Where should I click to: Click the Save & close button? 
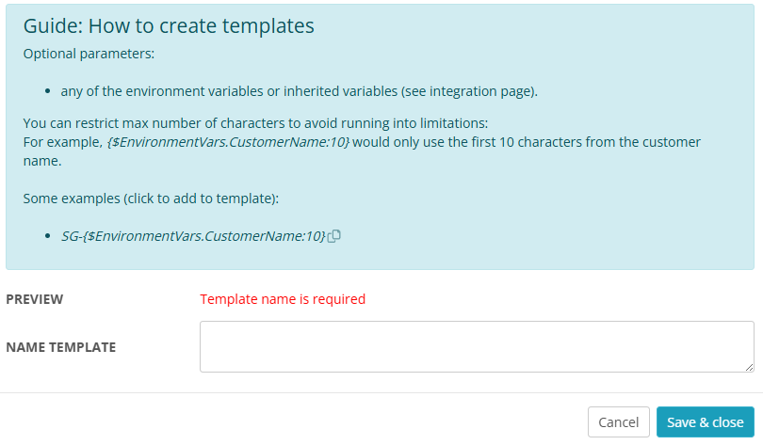click(x=706, y=422)
